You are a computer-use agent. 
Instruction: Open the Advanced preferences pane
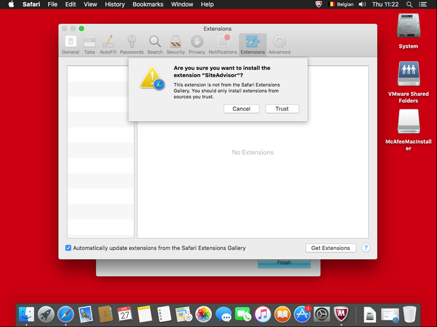(279, 45)
